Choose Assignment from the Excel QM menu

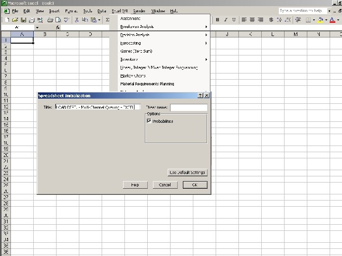pos(130,18)
